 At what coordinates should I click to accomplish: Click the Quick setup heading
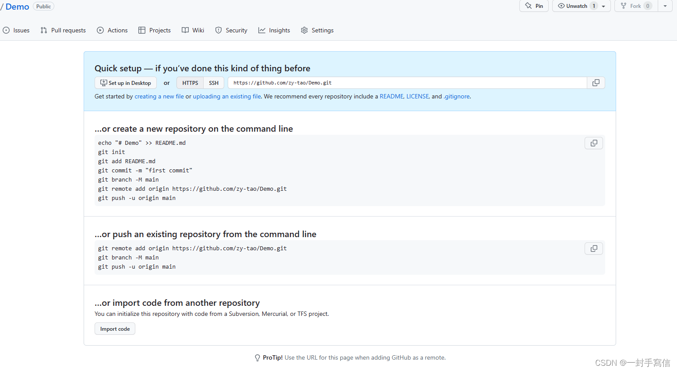[x=202, y=68]
